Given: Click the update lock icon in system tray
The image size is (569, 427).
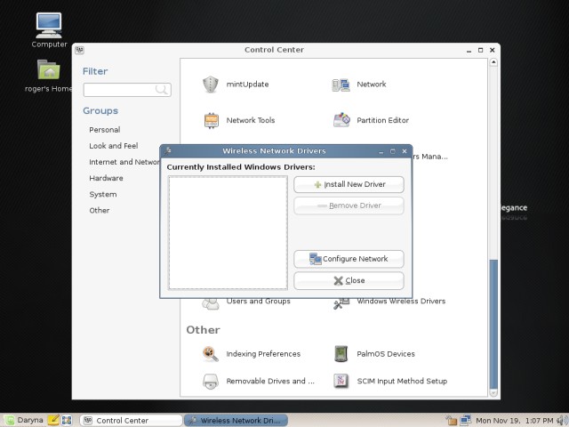Looking at the screenshot, I should (452, 421).
